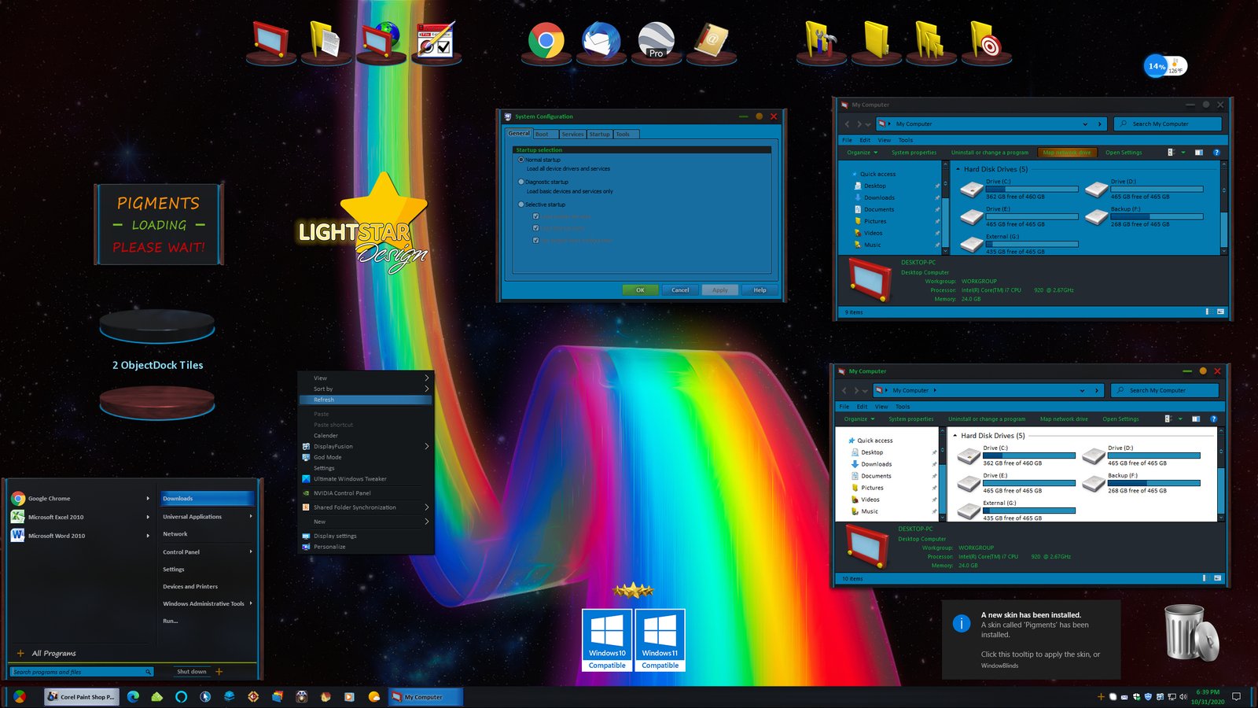This screenshot has width=1258, height=708.
Task: Click the Shut down button in start menu
Action: (x=192, y=671)
